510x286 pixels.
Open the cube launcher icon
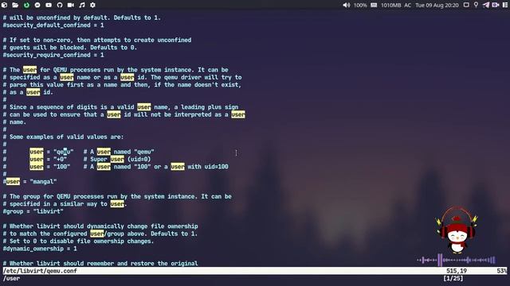point(4,5)
